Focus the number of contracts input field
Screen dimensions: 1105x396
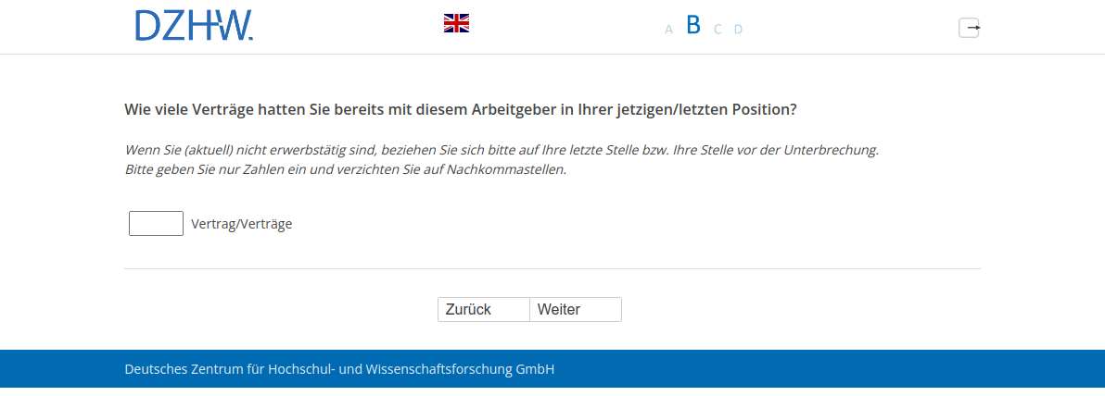pos(156,224)
